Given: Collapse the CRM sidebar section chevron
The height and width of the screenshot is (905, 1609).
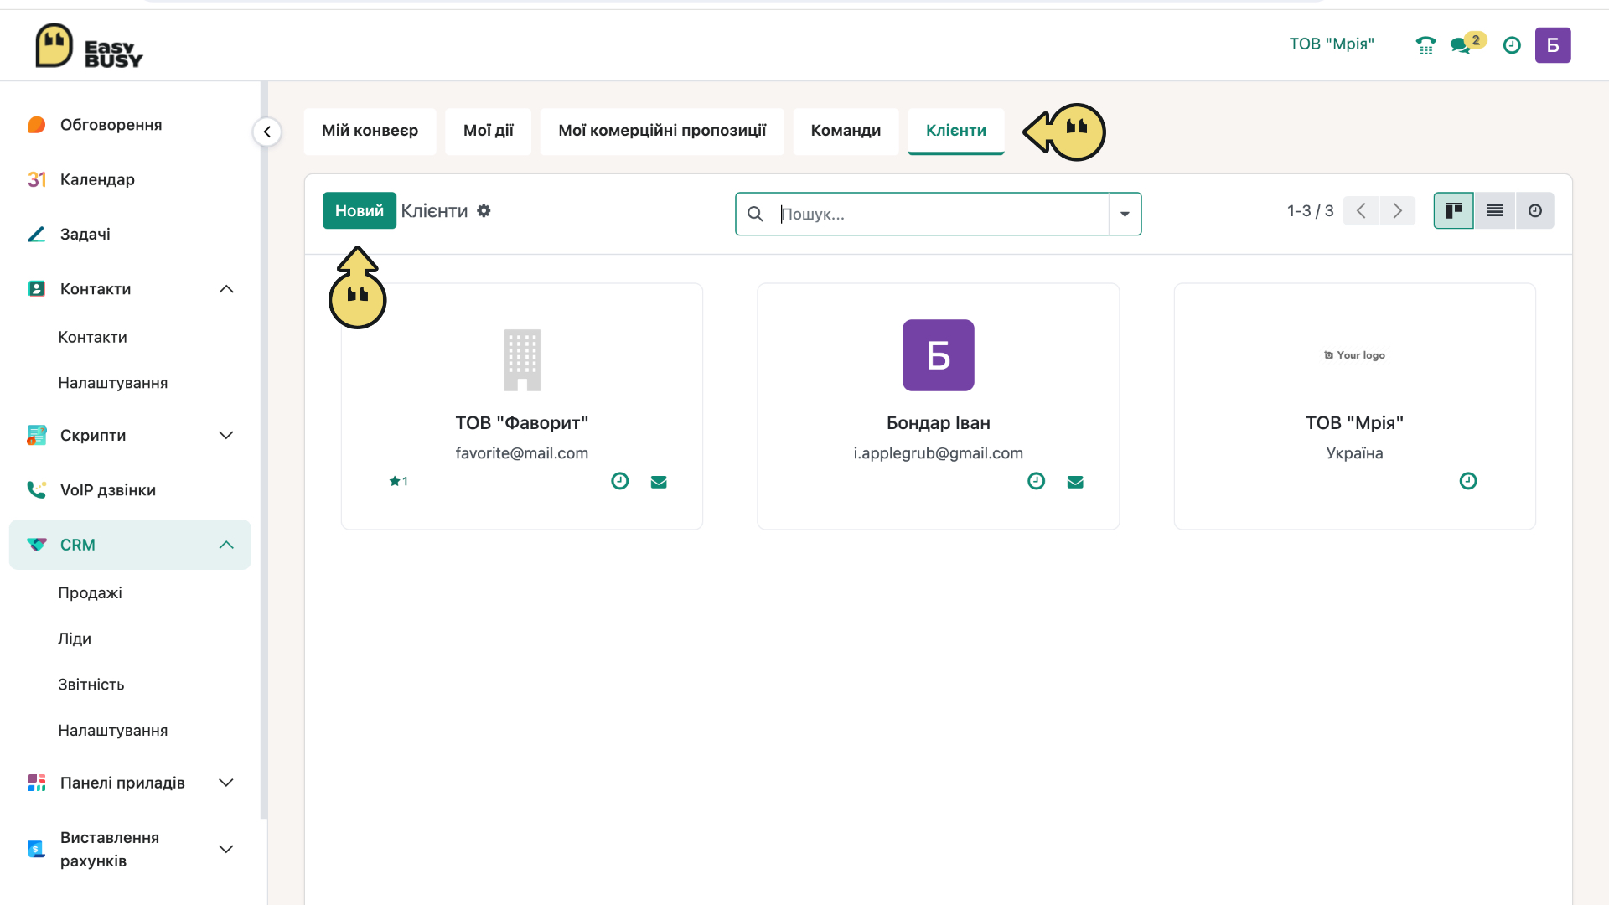Looking at the screenshot, I should coord(226,545).
